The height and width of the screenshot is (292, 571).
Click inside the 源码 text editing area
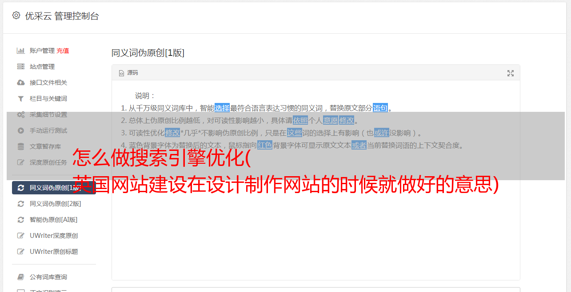point(315,213)
